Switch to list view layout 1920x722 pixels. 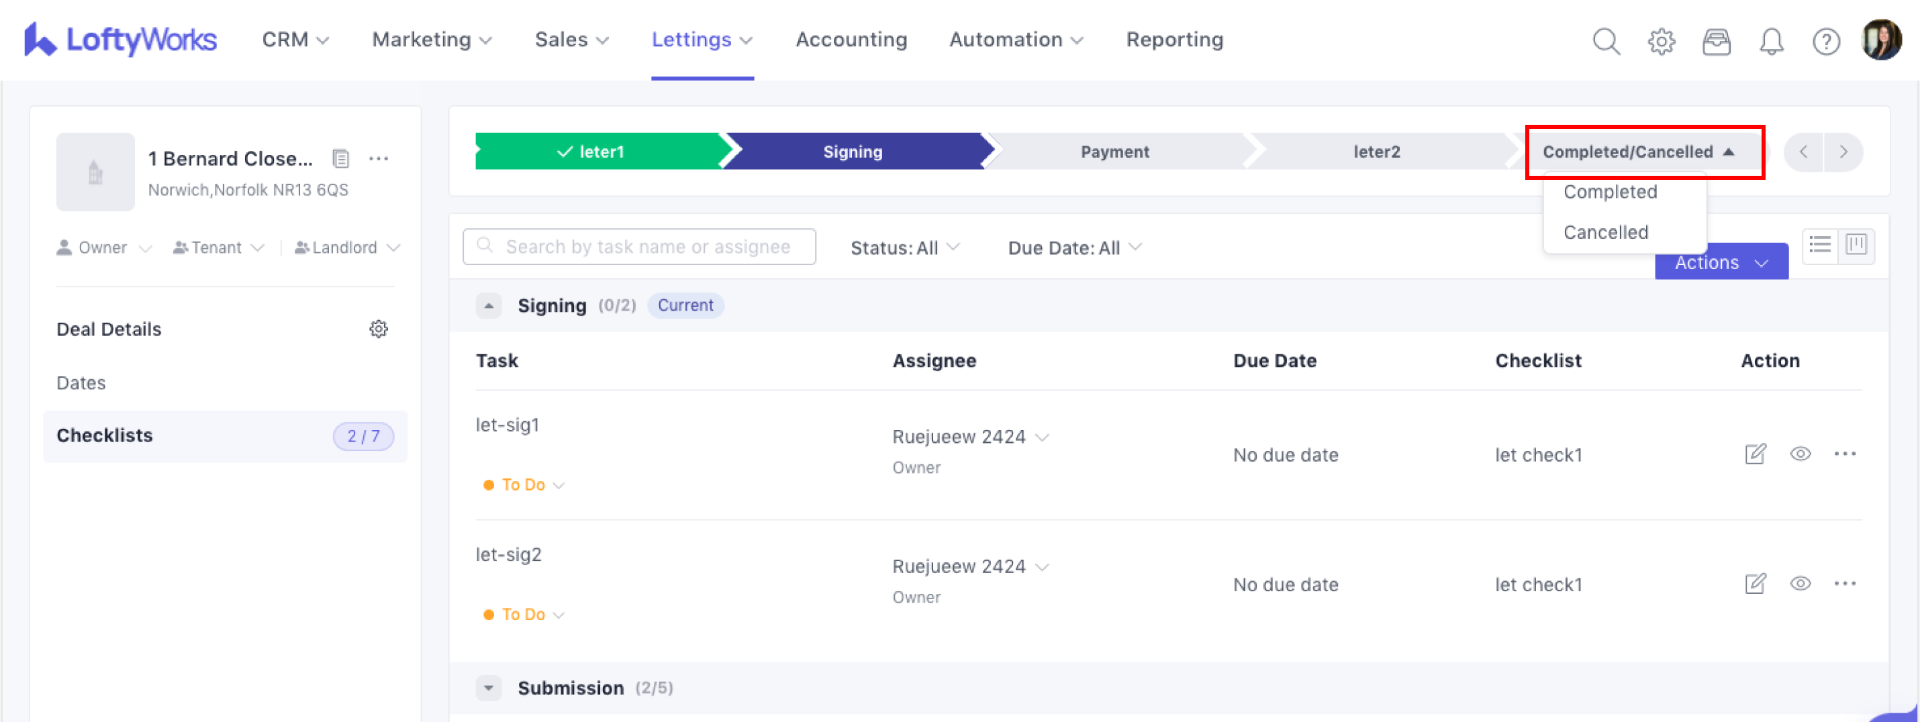(1819, 244)
